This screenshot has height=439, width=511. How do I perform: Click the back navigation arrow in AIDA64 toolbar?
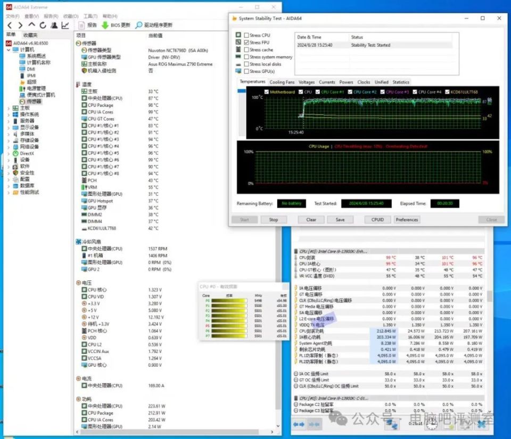10,26
